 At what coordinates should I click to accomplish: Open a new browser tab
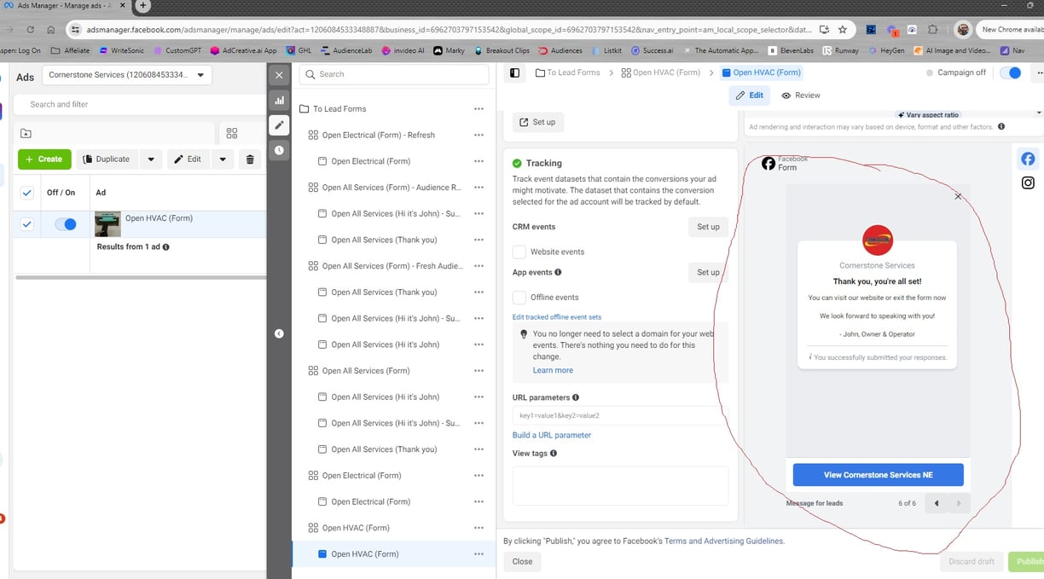[x=143, y=5]
